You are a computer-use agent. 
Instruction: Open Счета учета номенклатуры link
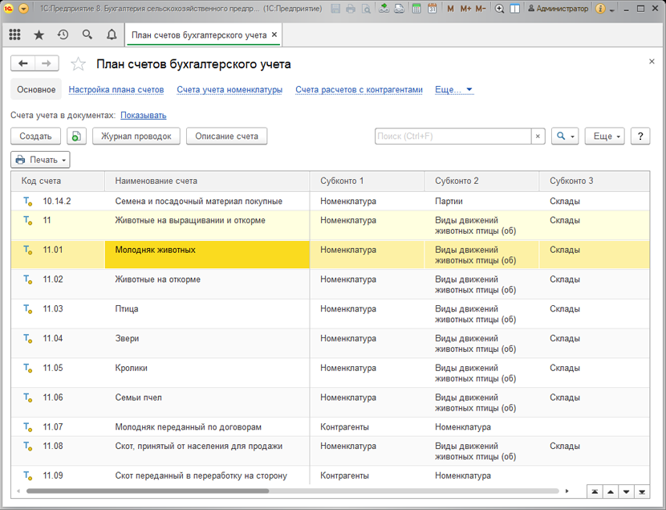click(229, 90)
